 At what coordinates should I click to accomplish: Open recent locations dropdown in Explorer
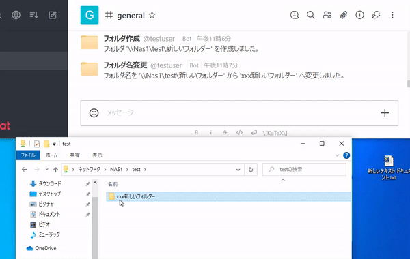[46, 169]
